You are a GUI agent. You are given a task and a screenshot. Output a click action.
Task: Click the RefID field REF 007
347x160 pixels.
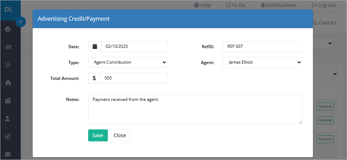pos(262,46)
